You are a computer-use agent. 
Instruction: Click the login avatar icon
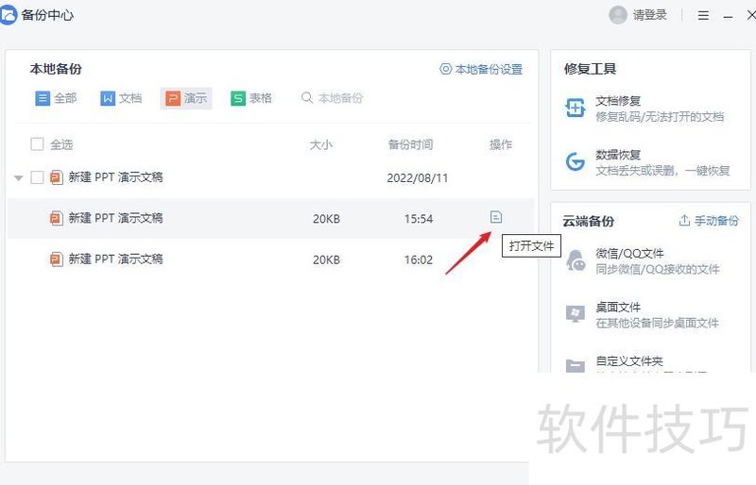(x=618, y=15)
